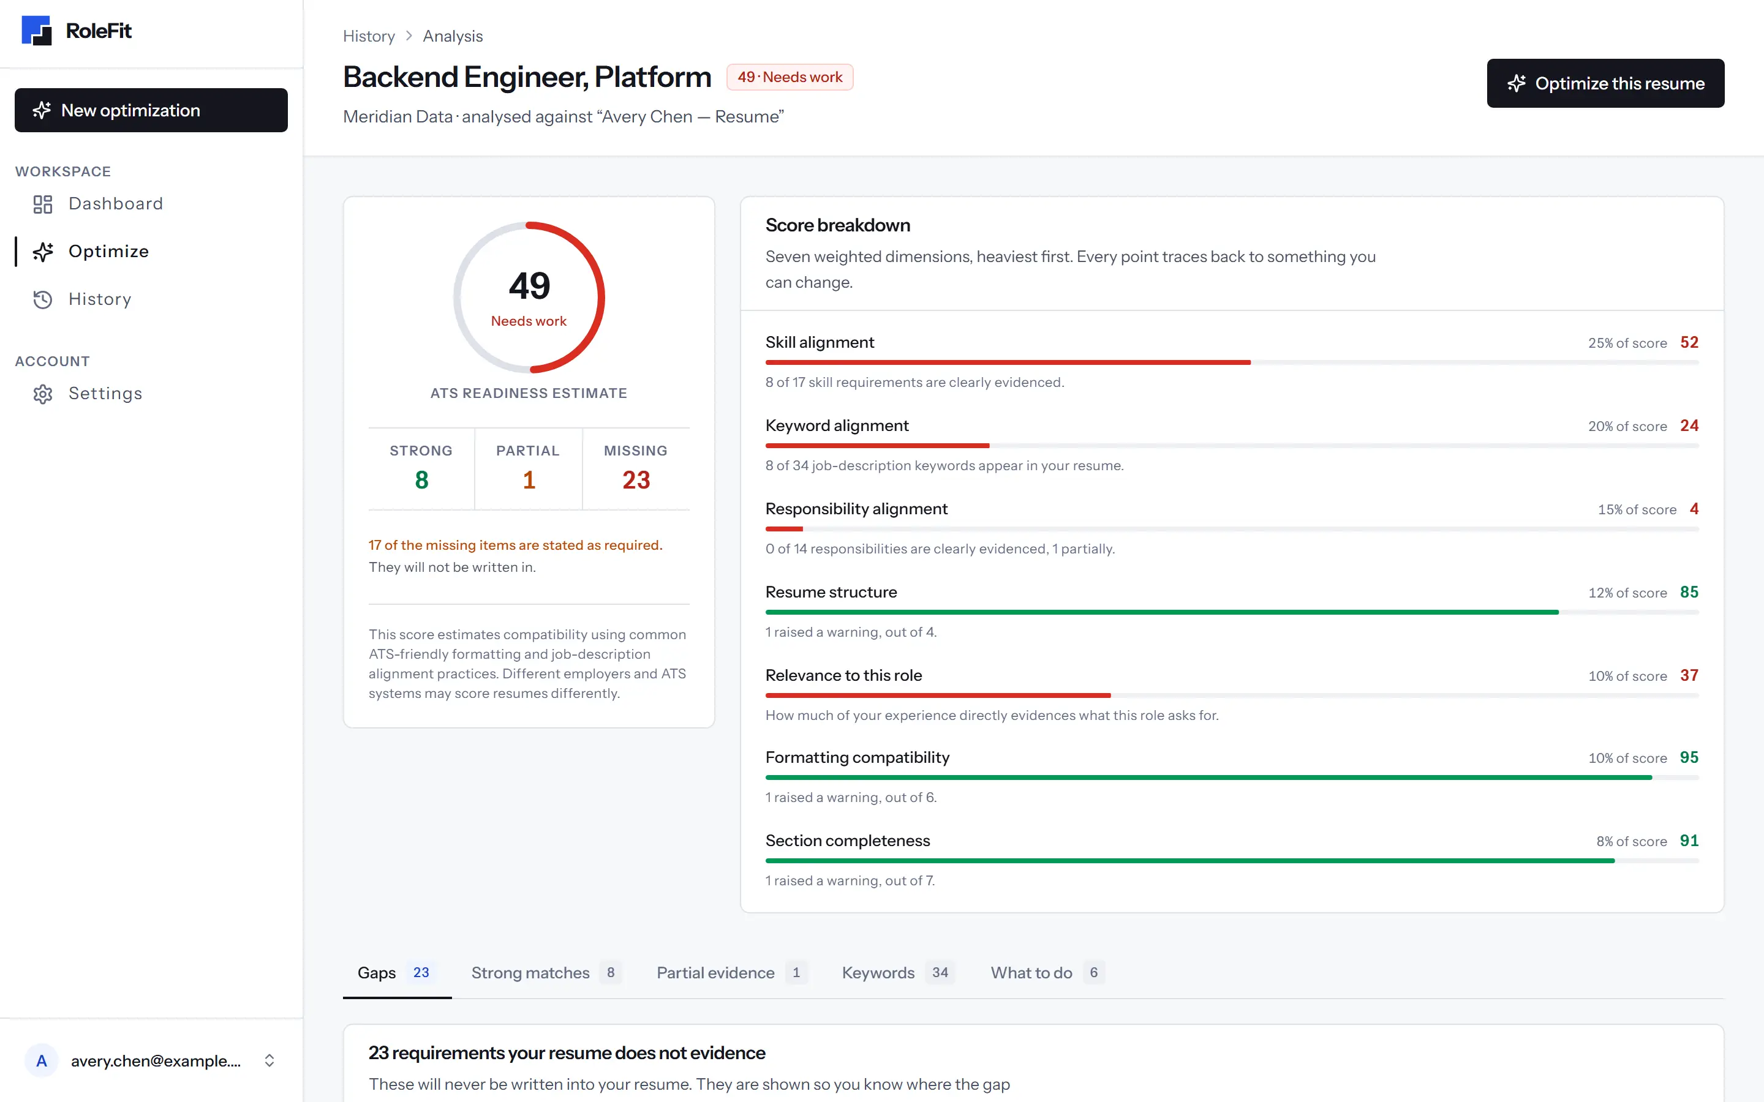Click the Skill alignment progress bar

(1232, 362)
